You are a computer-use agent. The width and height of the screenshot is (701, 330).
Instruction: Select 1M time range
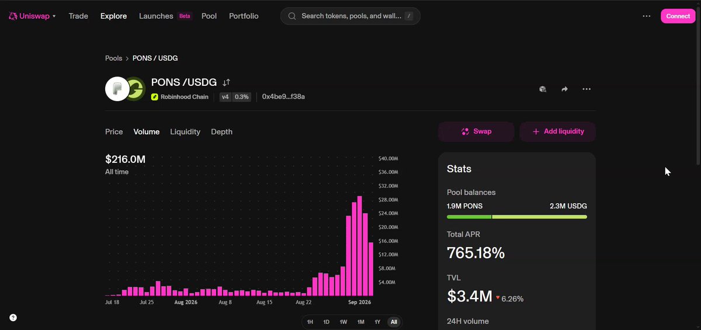(x=361, y=322)
